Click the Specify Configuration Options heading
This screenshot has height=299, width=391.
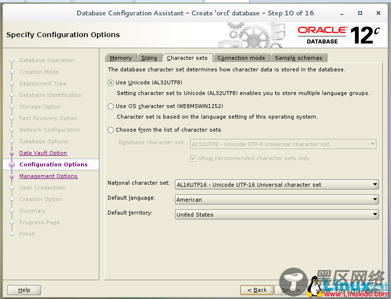63,35
